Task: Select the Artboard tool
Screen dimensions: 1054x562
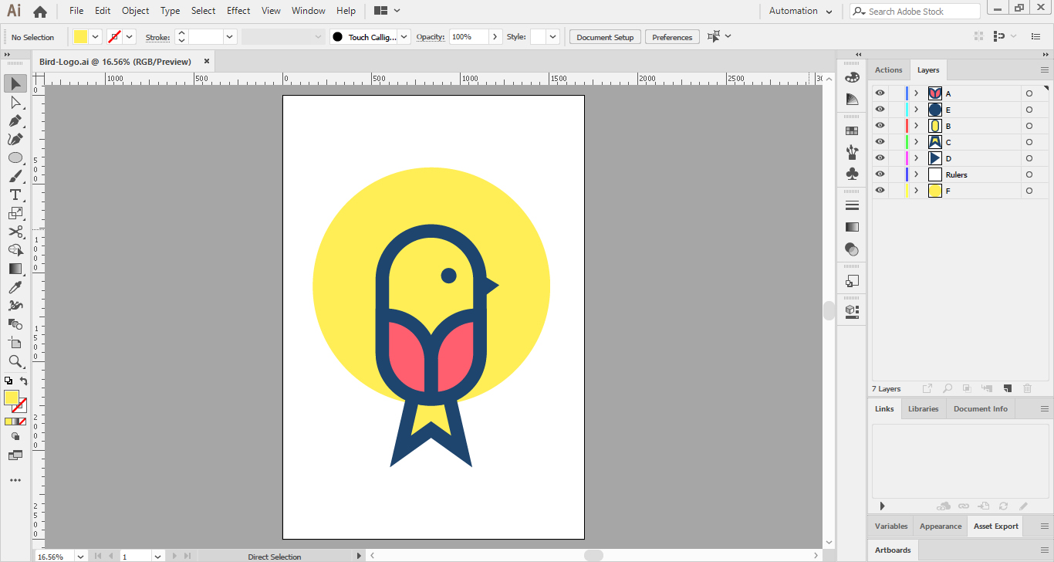Action: point(15,343)
